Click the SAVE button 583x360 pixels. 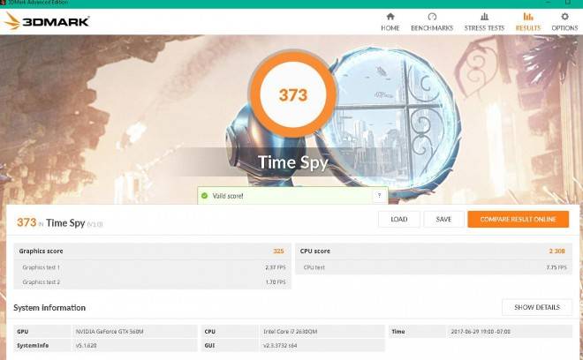(443, 219)
